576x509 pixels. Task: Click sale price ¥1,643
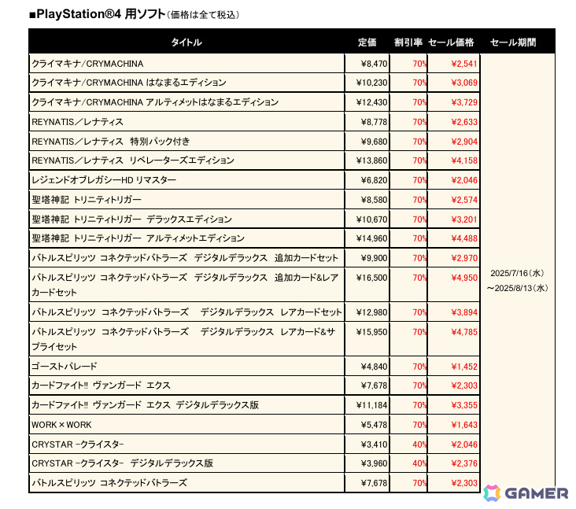coord(464,425)
